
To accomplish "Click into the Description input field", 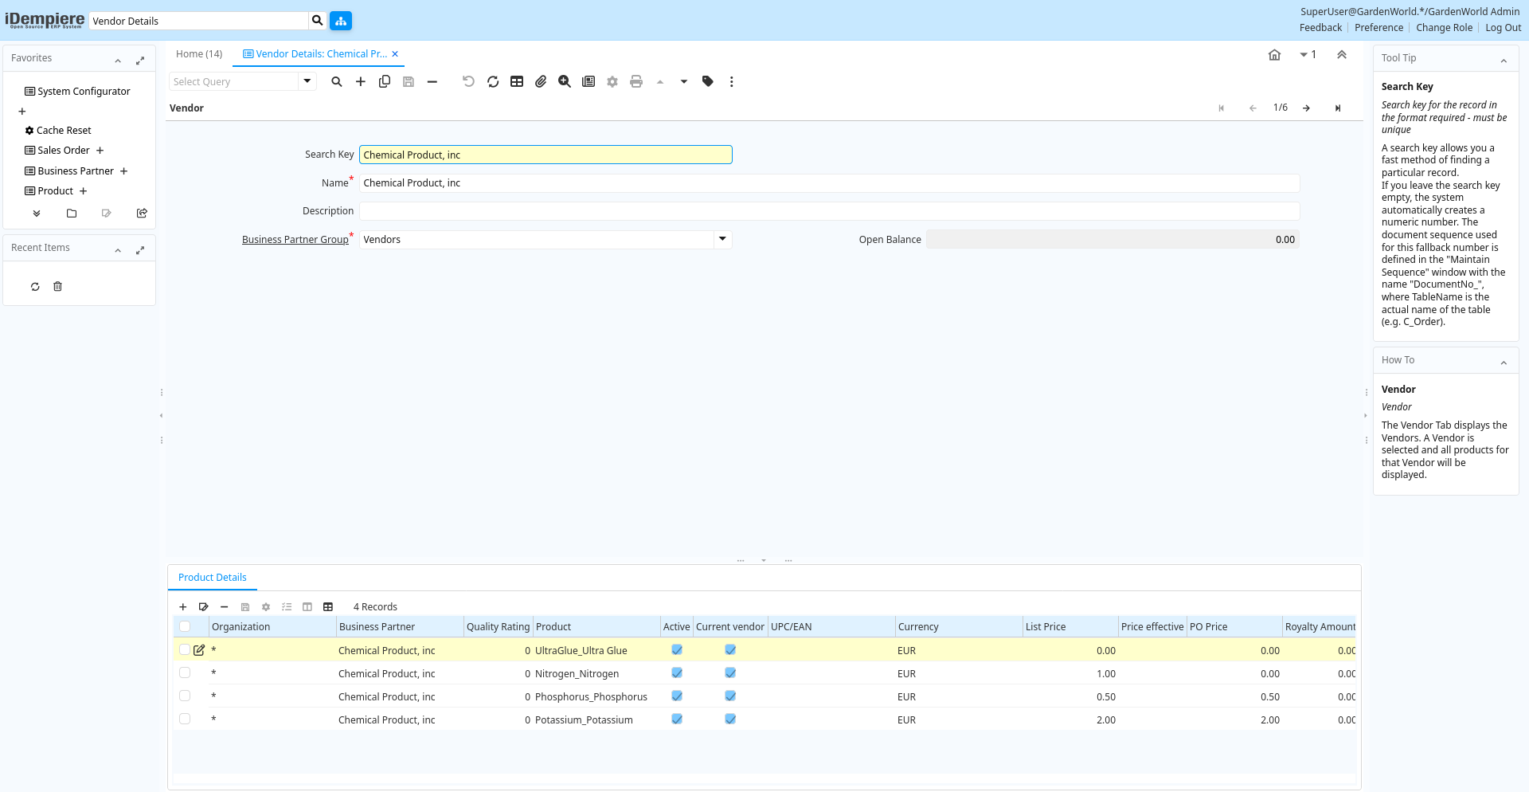I will click(x=829, y=211).
